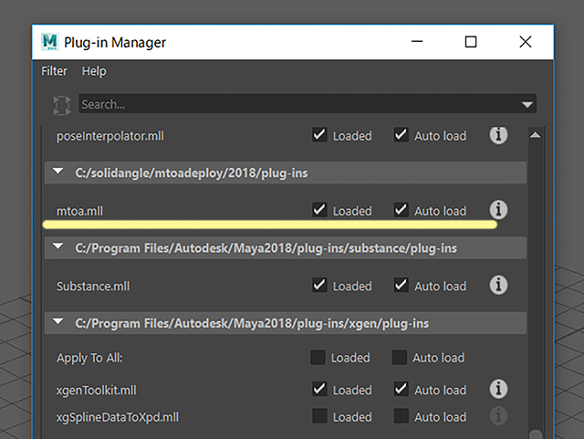The image size is (584, 439).
Task: Collapse the xgen/plug-ins folder section
Action: click(58, 321)
